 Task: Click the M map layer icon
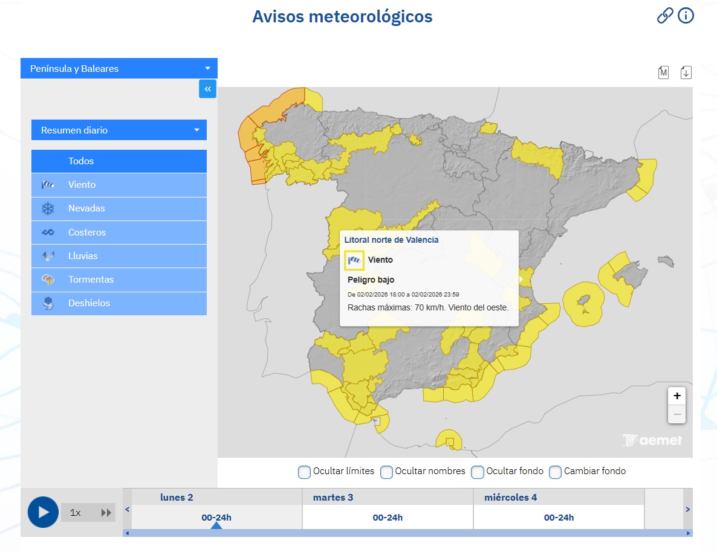[x=663, y=72]
